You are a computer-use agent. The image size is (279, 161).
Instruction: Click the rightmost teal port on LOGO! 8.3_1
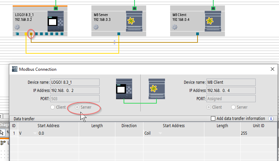point(62,34)
